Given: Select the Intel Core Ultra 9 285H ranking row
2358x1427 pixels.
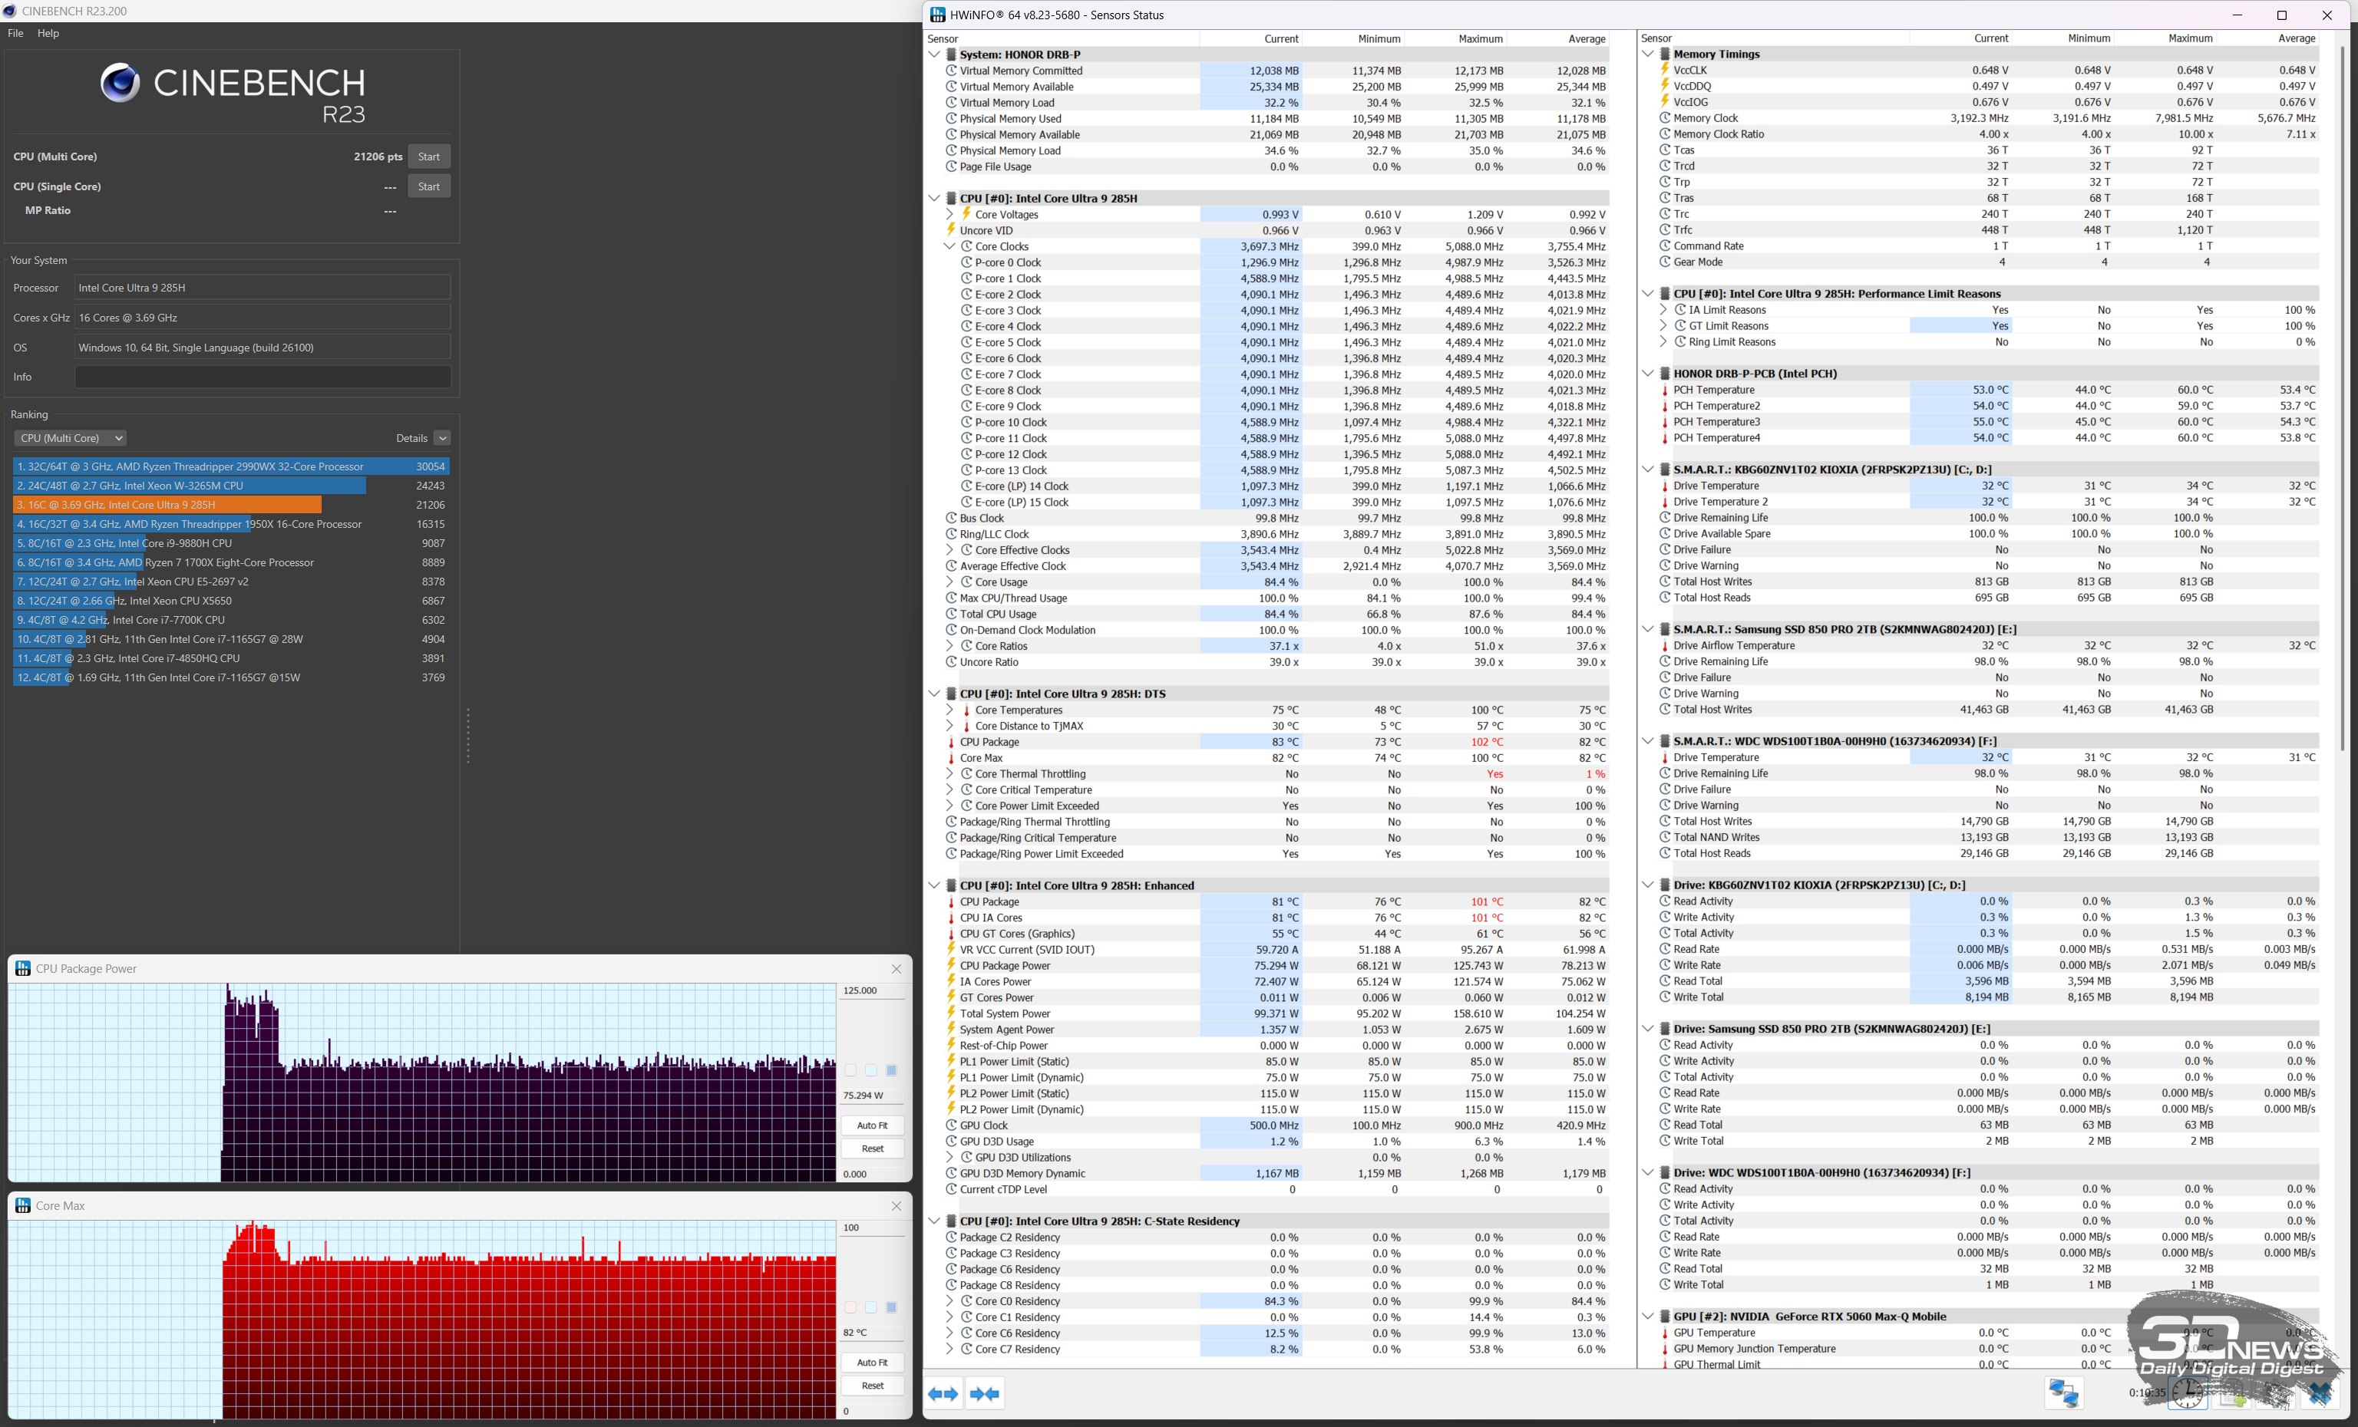Looking at the screenshot, I should click(230, 505).
